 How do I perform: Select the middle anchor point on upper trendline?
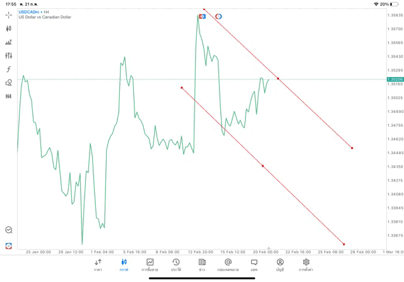pos(278,78)
